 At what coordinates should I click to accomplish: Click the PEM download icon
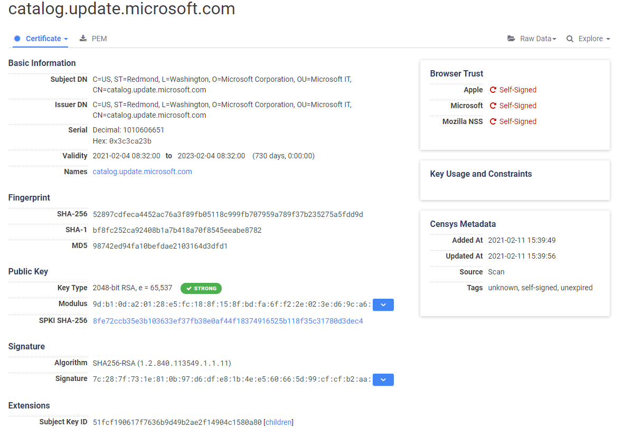(83, 39)
